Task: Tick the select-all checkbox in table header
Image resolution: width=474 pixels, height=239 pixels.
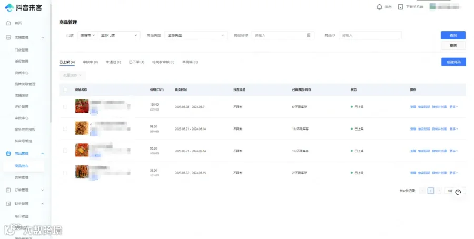Action: [x=65, y=89]
